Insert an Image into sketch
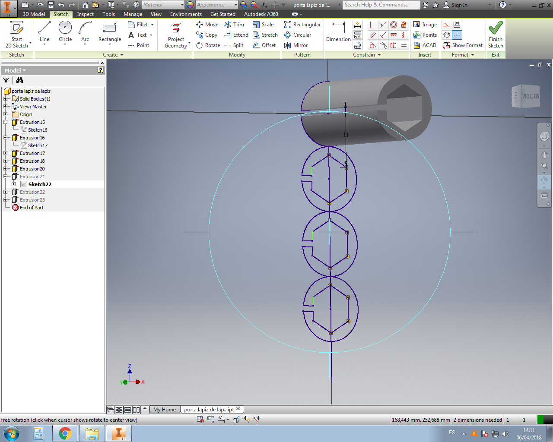This screenshot has width=553, height=442. 425,25
